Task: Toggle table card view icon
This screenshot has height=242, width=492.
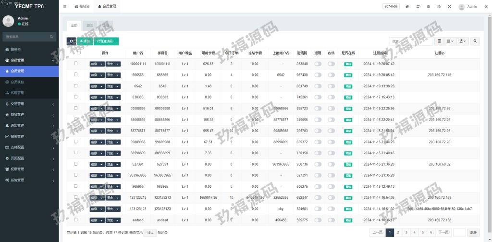Action: click(439, 41)
